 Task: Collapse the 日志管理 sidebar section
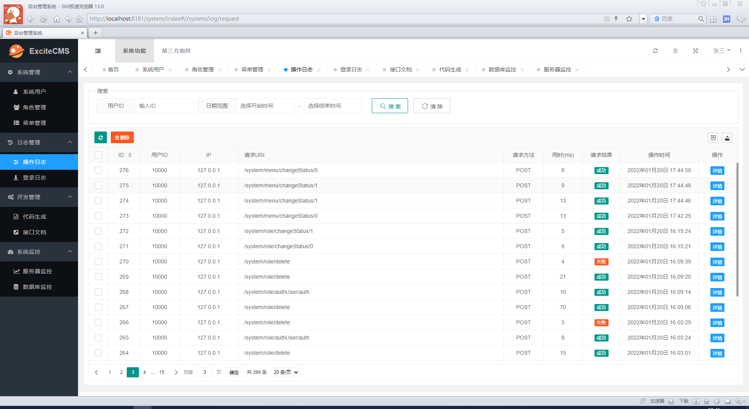point(39,142)
